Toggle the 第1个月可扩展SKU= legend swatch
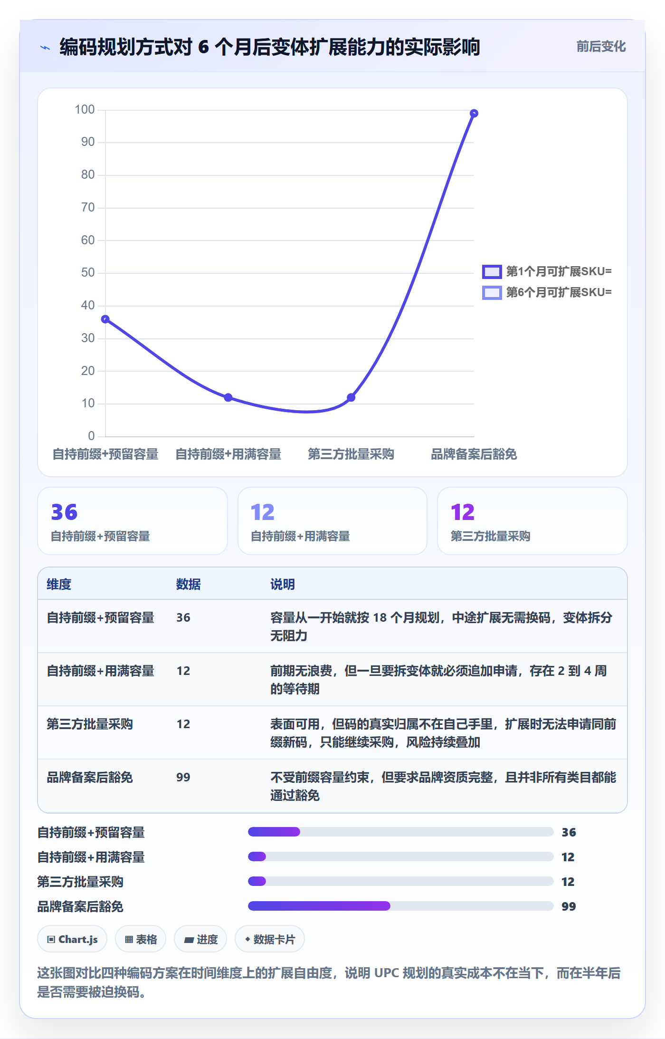The height and width of the screenshot is (1039, 665). click(x=492, y=272)
